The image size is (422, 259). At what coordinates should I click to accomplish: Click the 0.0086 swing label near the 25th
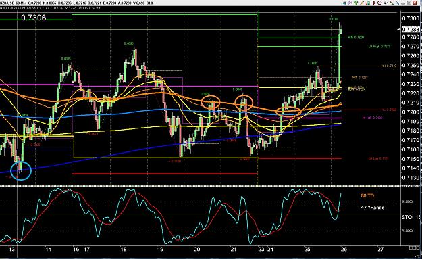point(312,63)
